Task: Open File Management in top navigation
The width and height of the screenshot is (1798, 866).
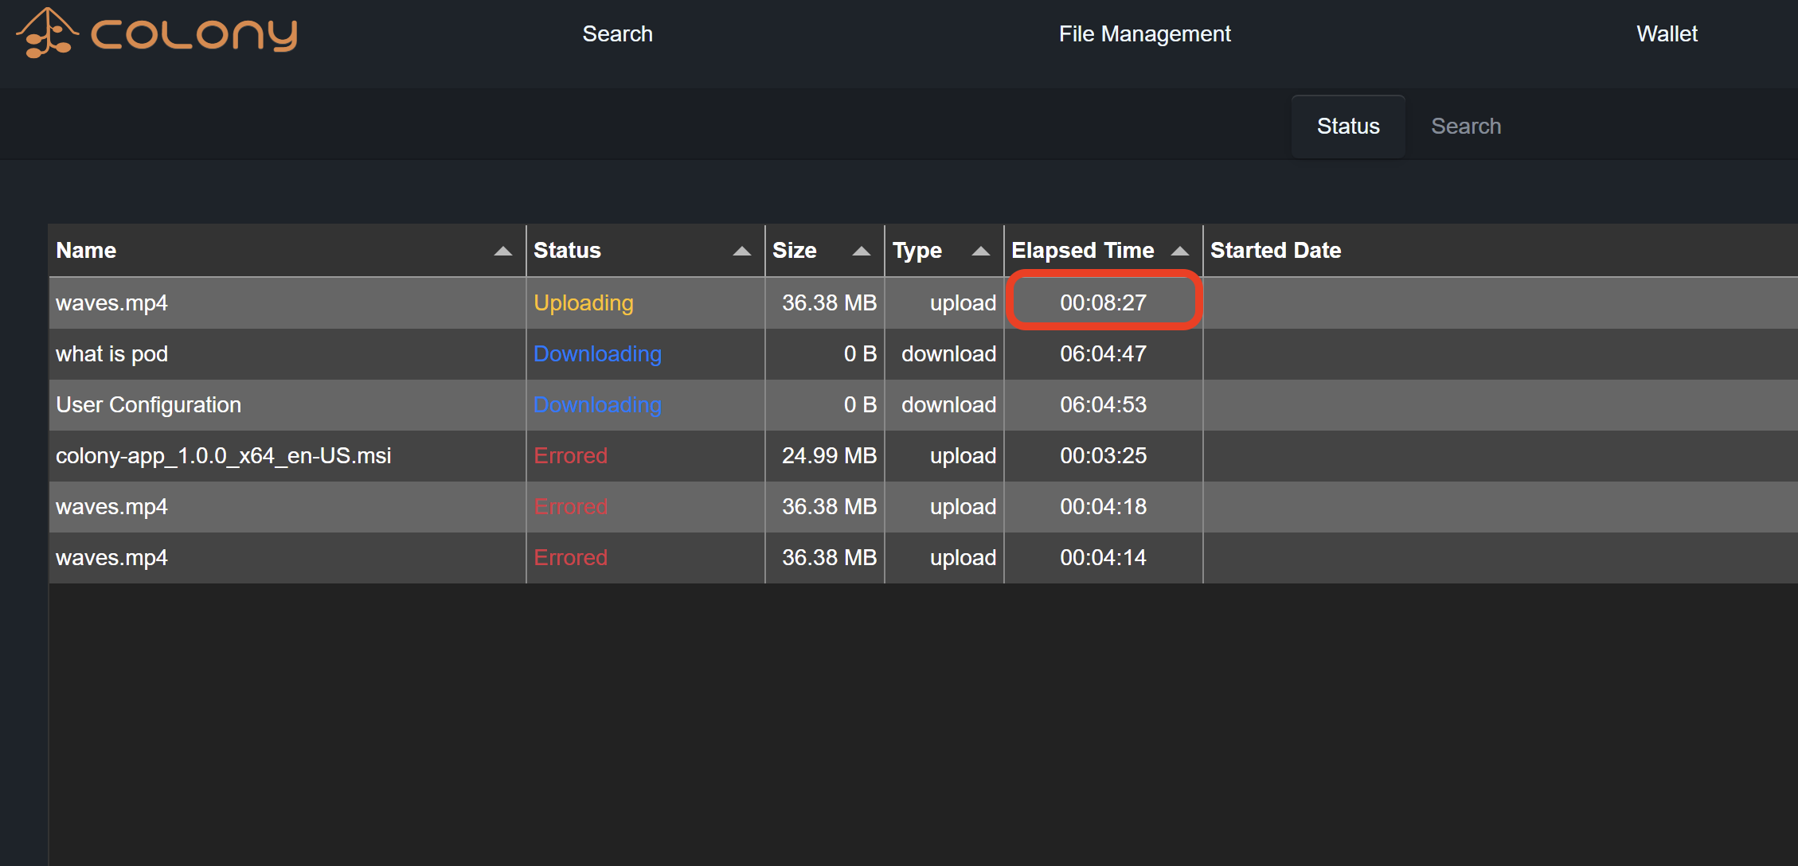Action: [1144, 34]
